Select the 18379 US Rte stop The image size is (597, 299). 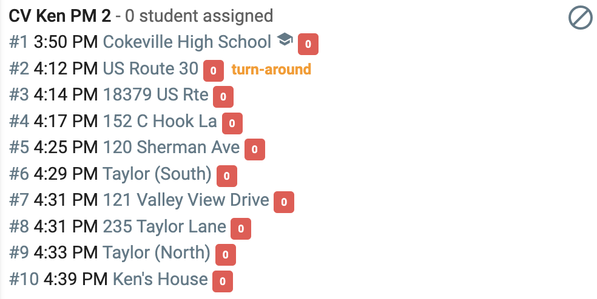(156, 94)
